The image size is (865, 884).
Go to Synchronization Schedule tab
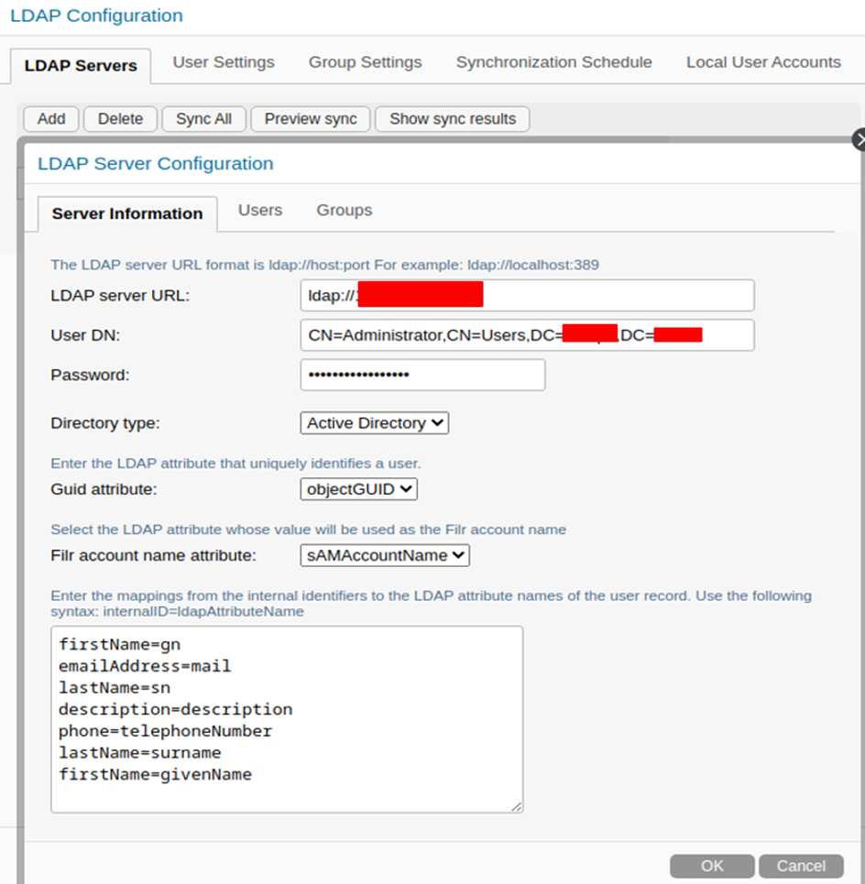pos(553,62)
